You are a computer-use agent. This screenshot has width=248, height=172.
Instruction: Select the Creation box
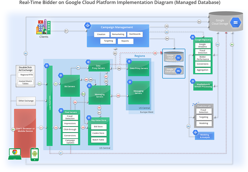[101, 34]
